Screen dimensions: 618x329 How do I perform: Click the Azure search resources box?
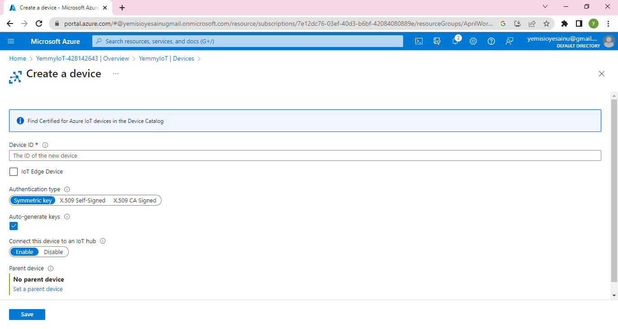(247, 41)
